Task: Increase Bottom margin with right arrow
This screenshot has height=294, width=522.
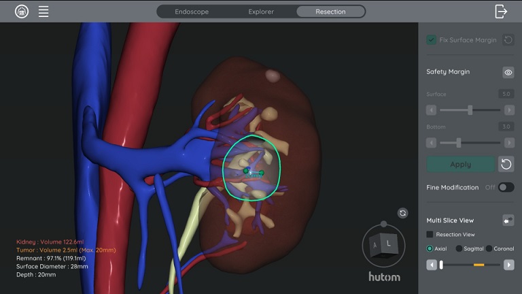Action: tap(508, 143)
